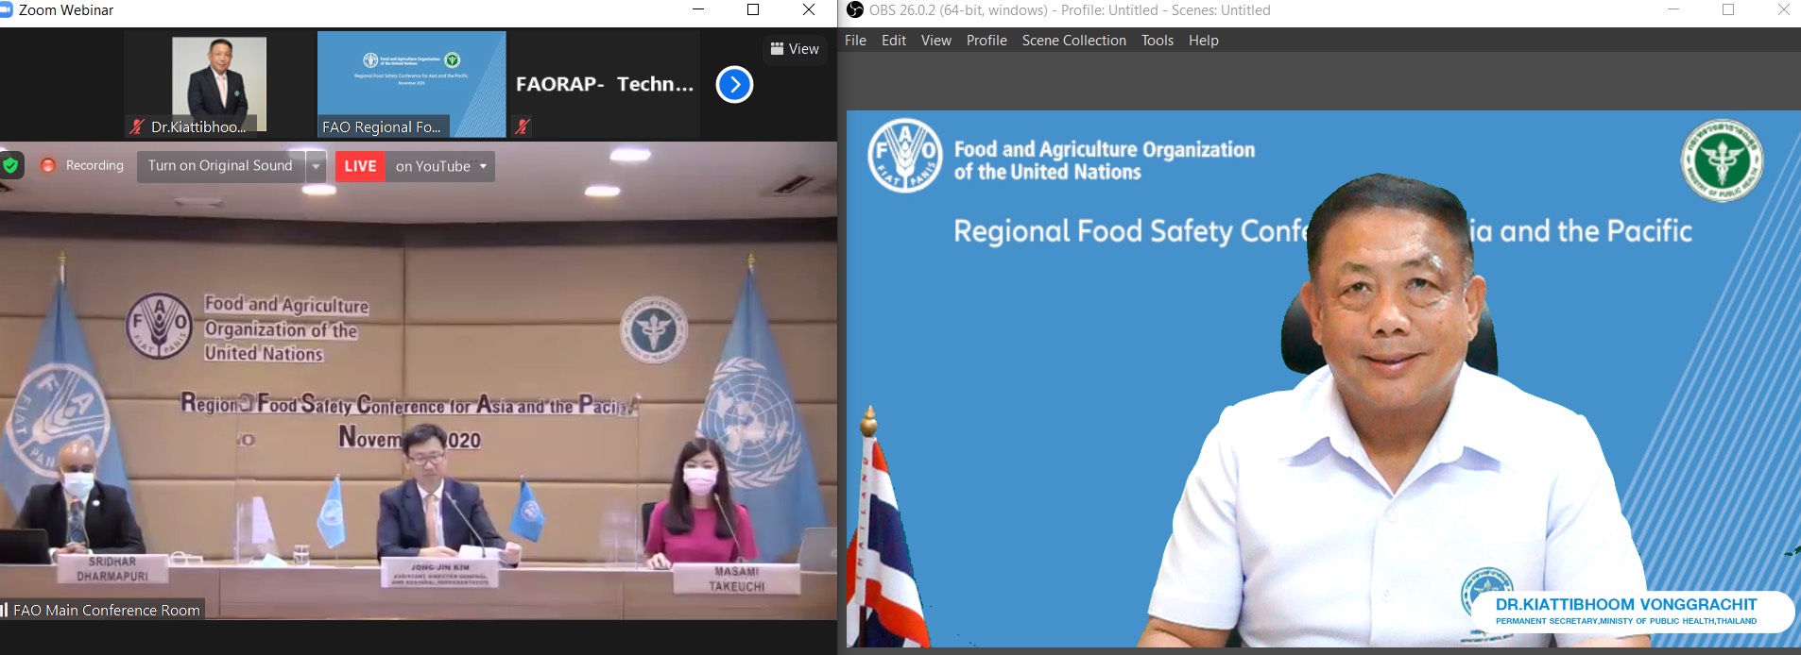
Task: Close the OBS window
Action: coord(1783,10)
